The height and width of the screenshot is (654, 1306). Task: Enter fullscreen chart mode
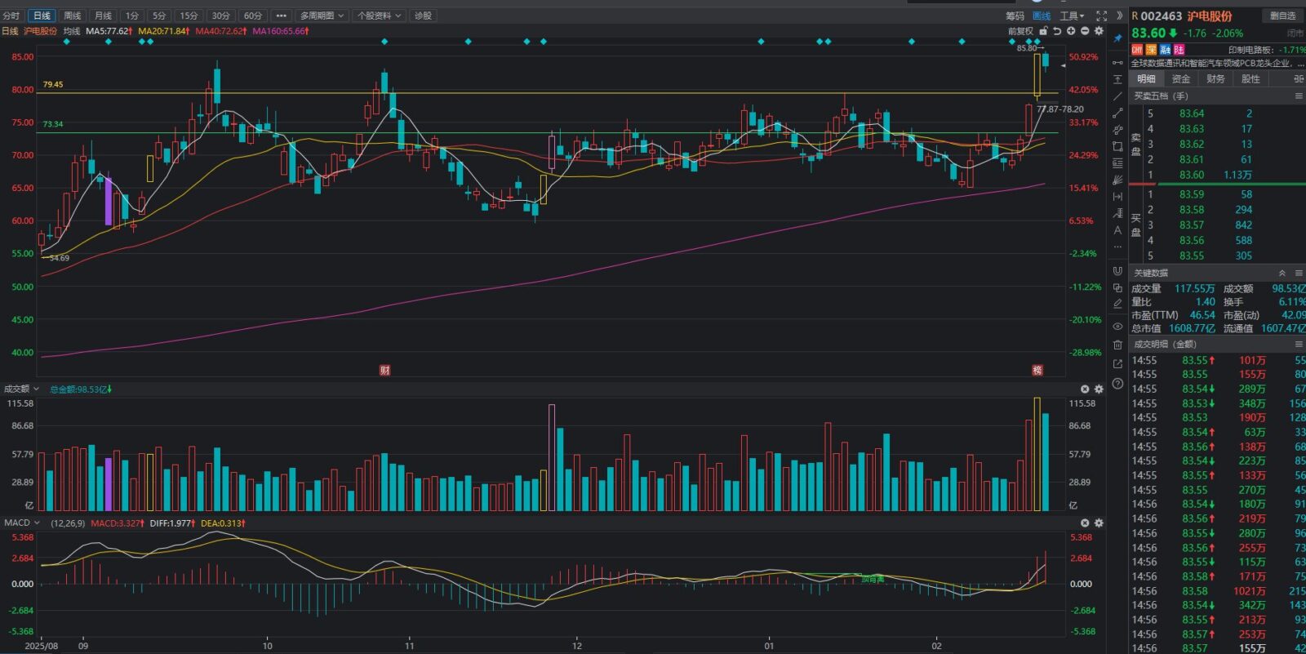tap(1101, 16)
